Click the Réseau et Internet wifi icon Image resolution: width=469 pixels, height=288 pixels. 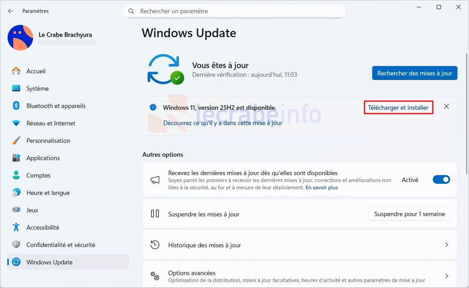[16, 123]
